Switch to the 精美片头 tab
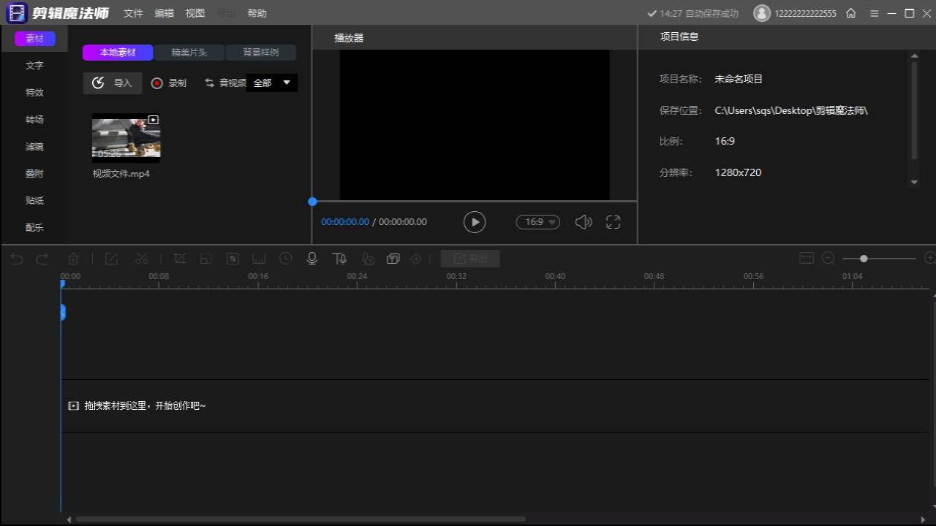This screenshot has width=936, height=526. point(189,52)
